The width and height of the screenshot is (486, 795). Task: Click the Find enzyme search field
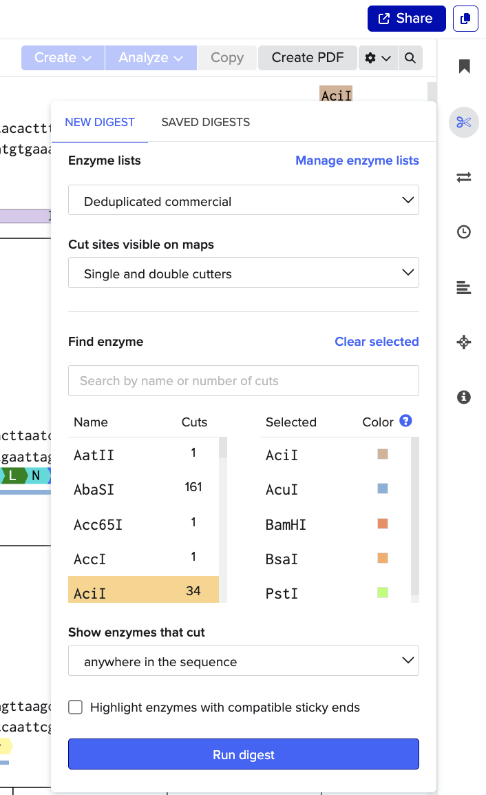(x=244, y=381)
